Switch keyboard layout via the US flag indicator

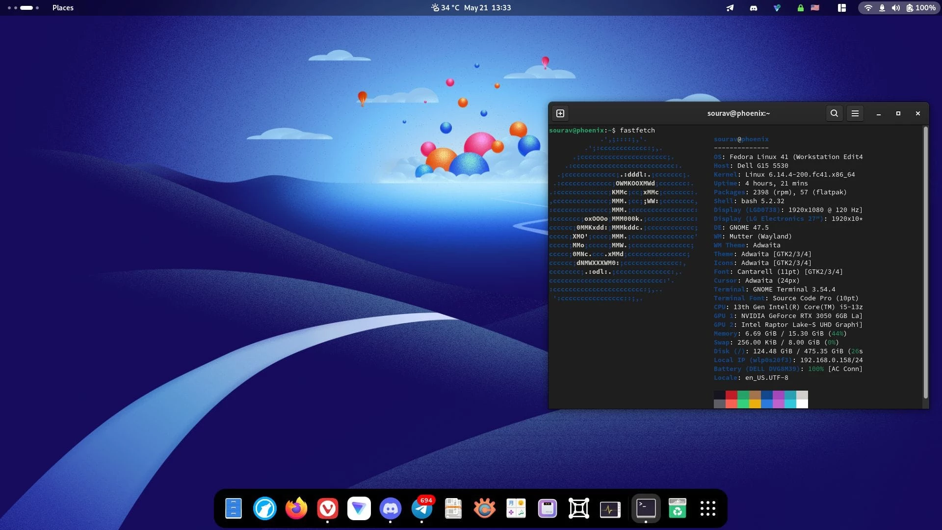(x=814, y=8)
